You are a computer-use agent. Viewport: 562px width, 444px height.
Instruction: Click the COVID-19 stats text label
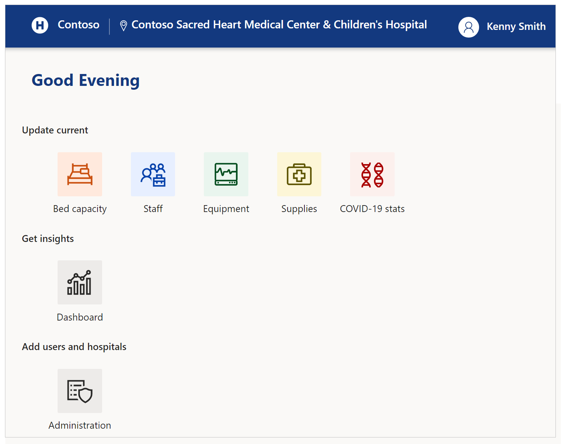(x=372, y=209)
